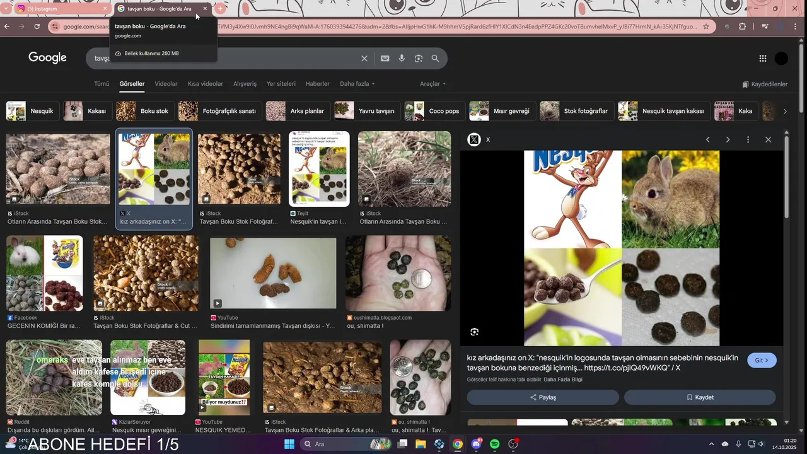
Task: Click the Kaydet save button
Action: click(700, 397)
